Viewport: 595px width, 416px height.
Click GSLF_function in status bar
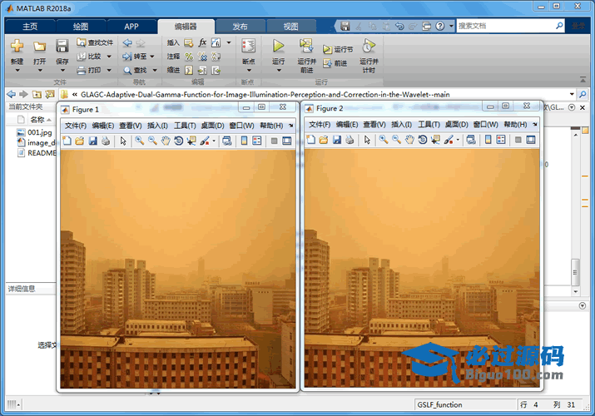(x=439, y=404)
